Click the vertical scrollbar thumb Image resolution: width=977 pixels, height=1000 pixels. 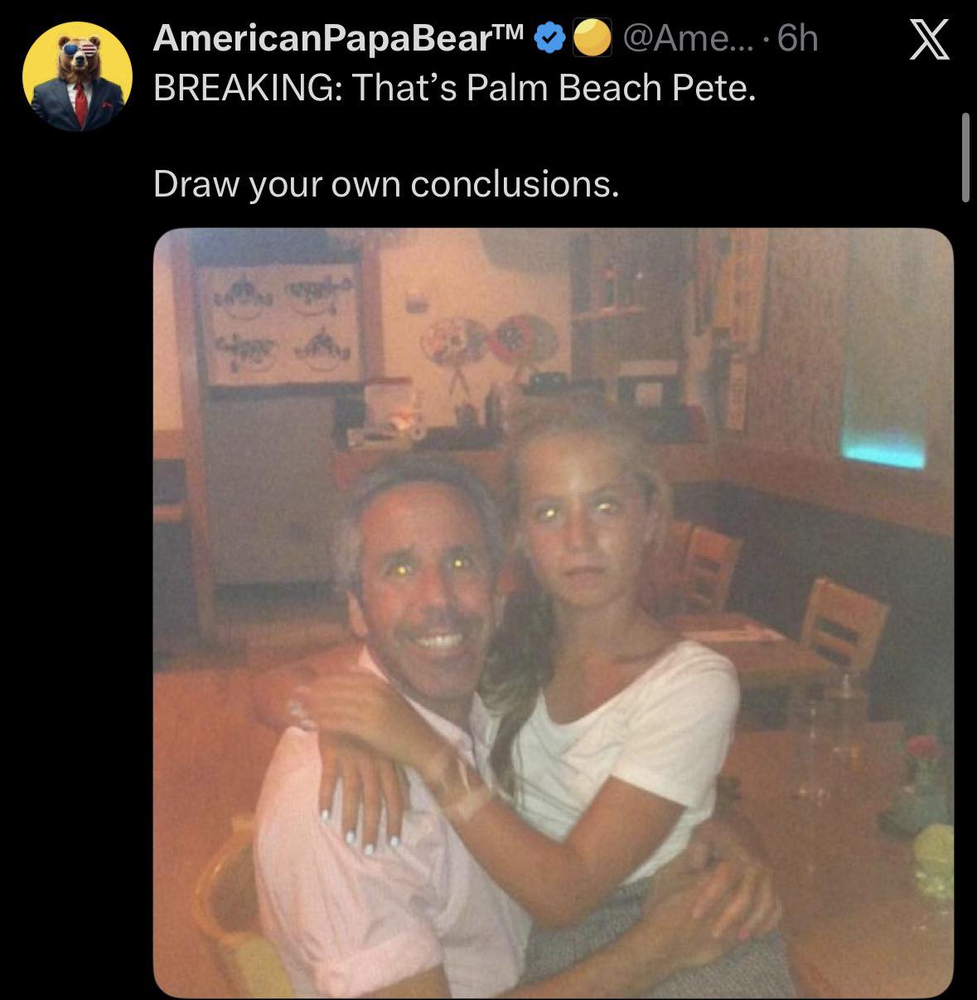pos(965,158)
